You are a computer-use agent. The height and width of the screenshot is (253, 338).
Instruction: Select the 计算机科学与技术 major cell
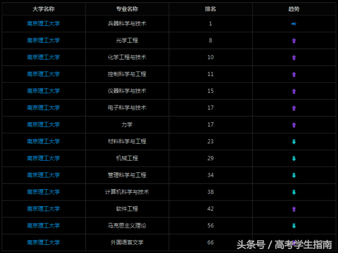click(x=127, y=192)
